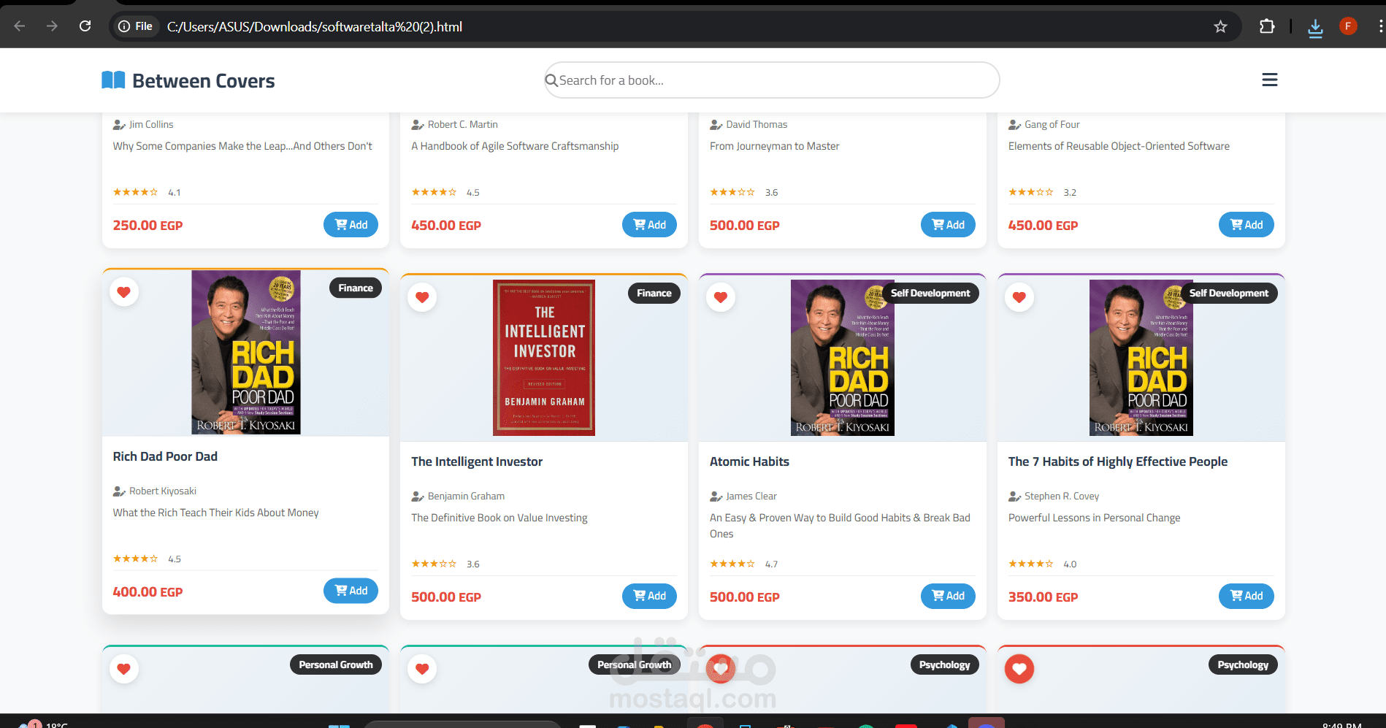Add The 7 Habits book to cart
The width and height of the screenshot is (1386, 728).
tap(1247, 596)
